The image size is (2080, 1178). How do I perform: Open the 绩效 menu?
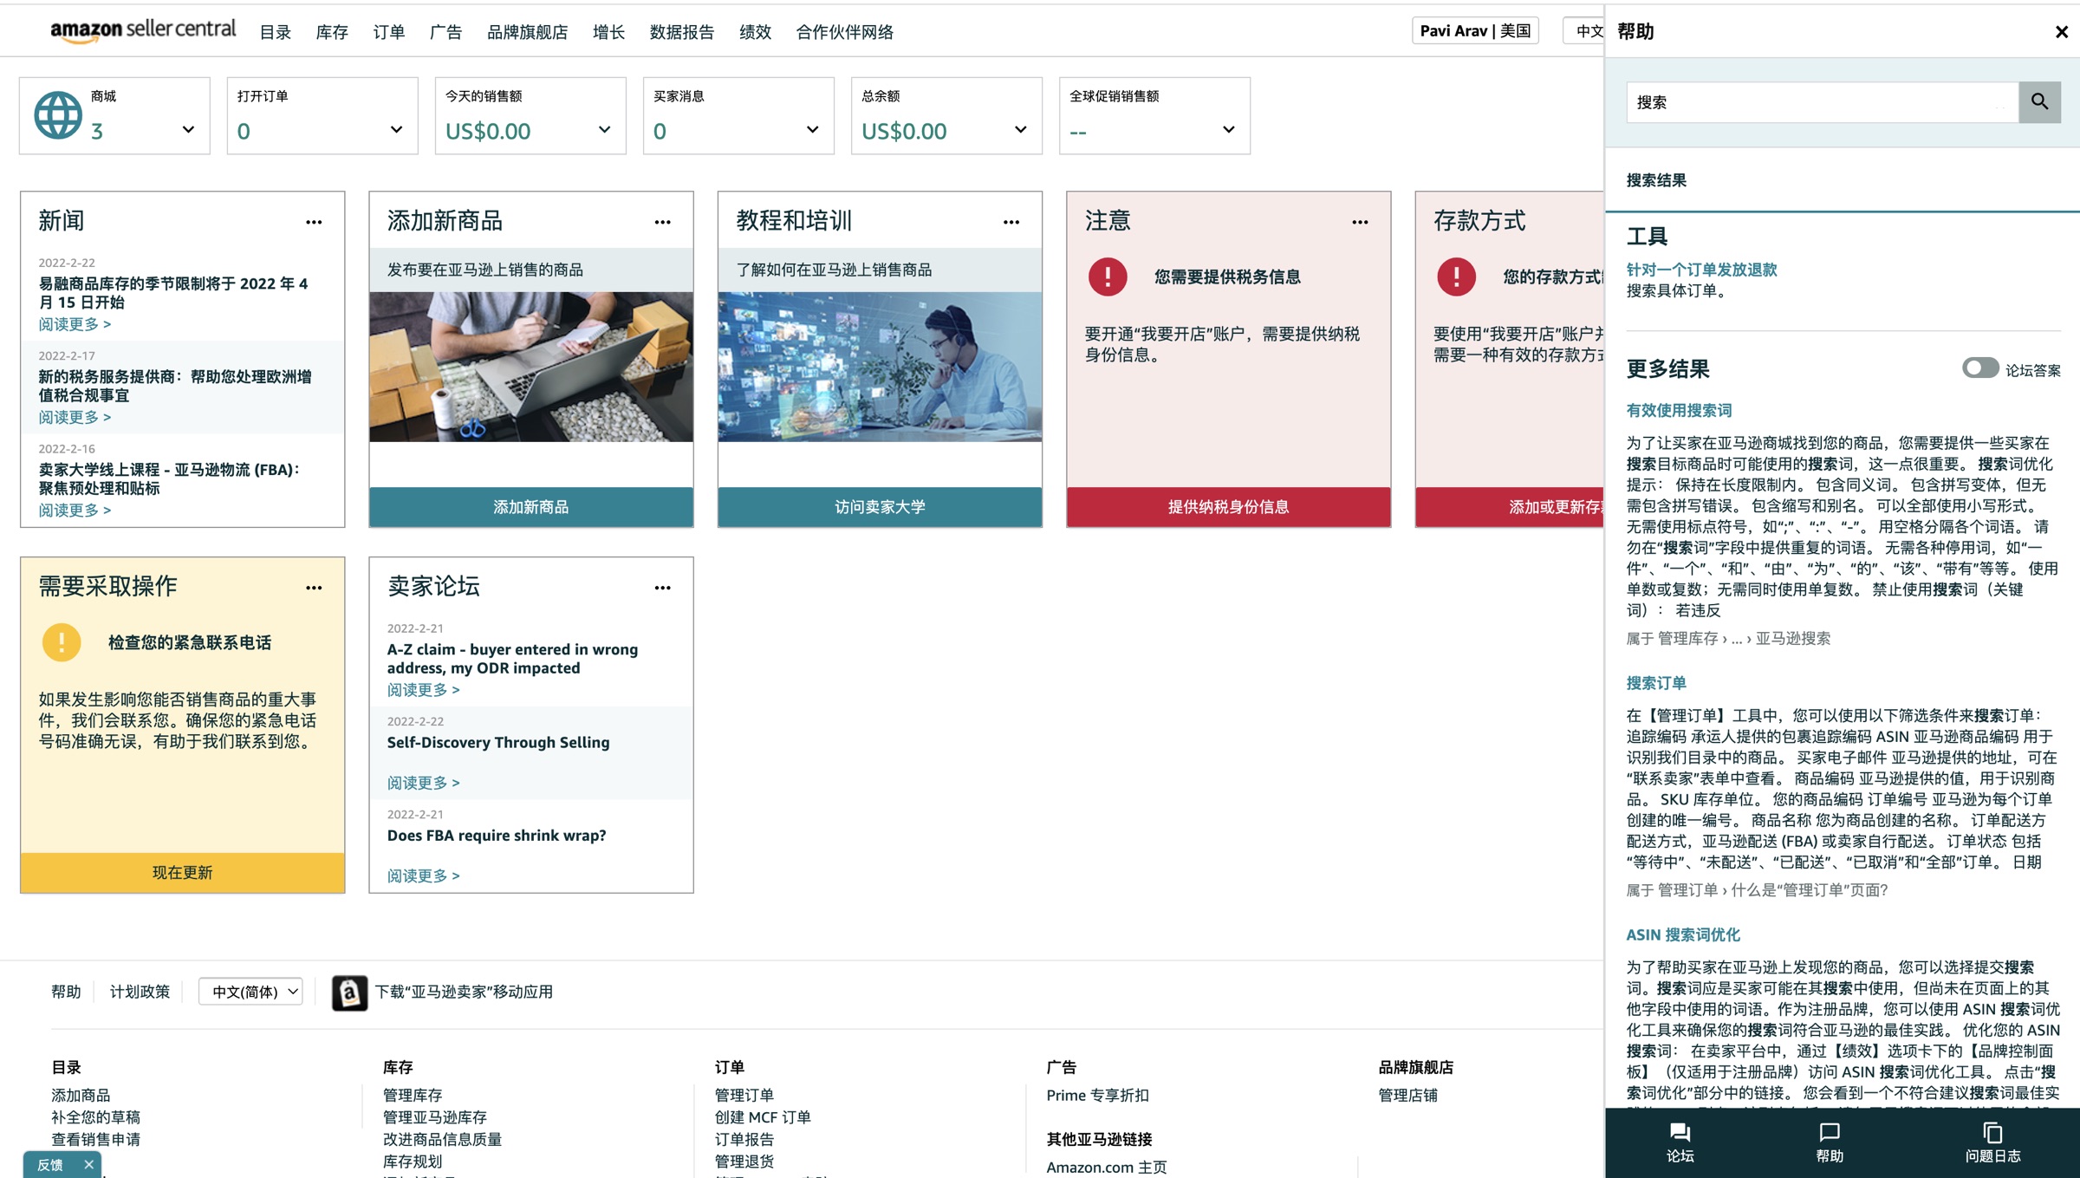755,32
